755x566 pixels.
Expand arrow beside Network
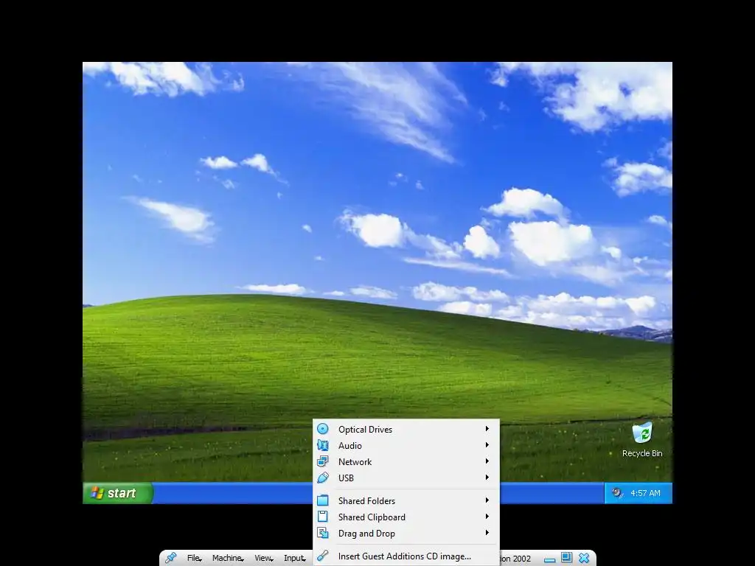pyautogui.click(x=487, y=461)
